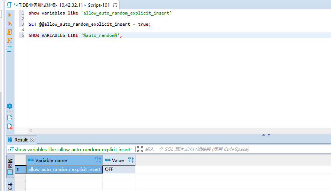The width and height of the screenshot is (331, 191).
Task: Open Variable_name column filter and sort menu
Action: (98, 160)
